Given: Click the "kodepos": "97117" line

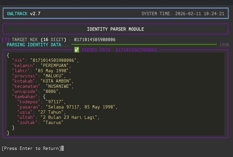Looking at the screenshot, I should (41, 102).
